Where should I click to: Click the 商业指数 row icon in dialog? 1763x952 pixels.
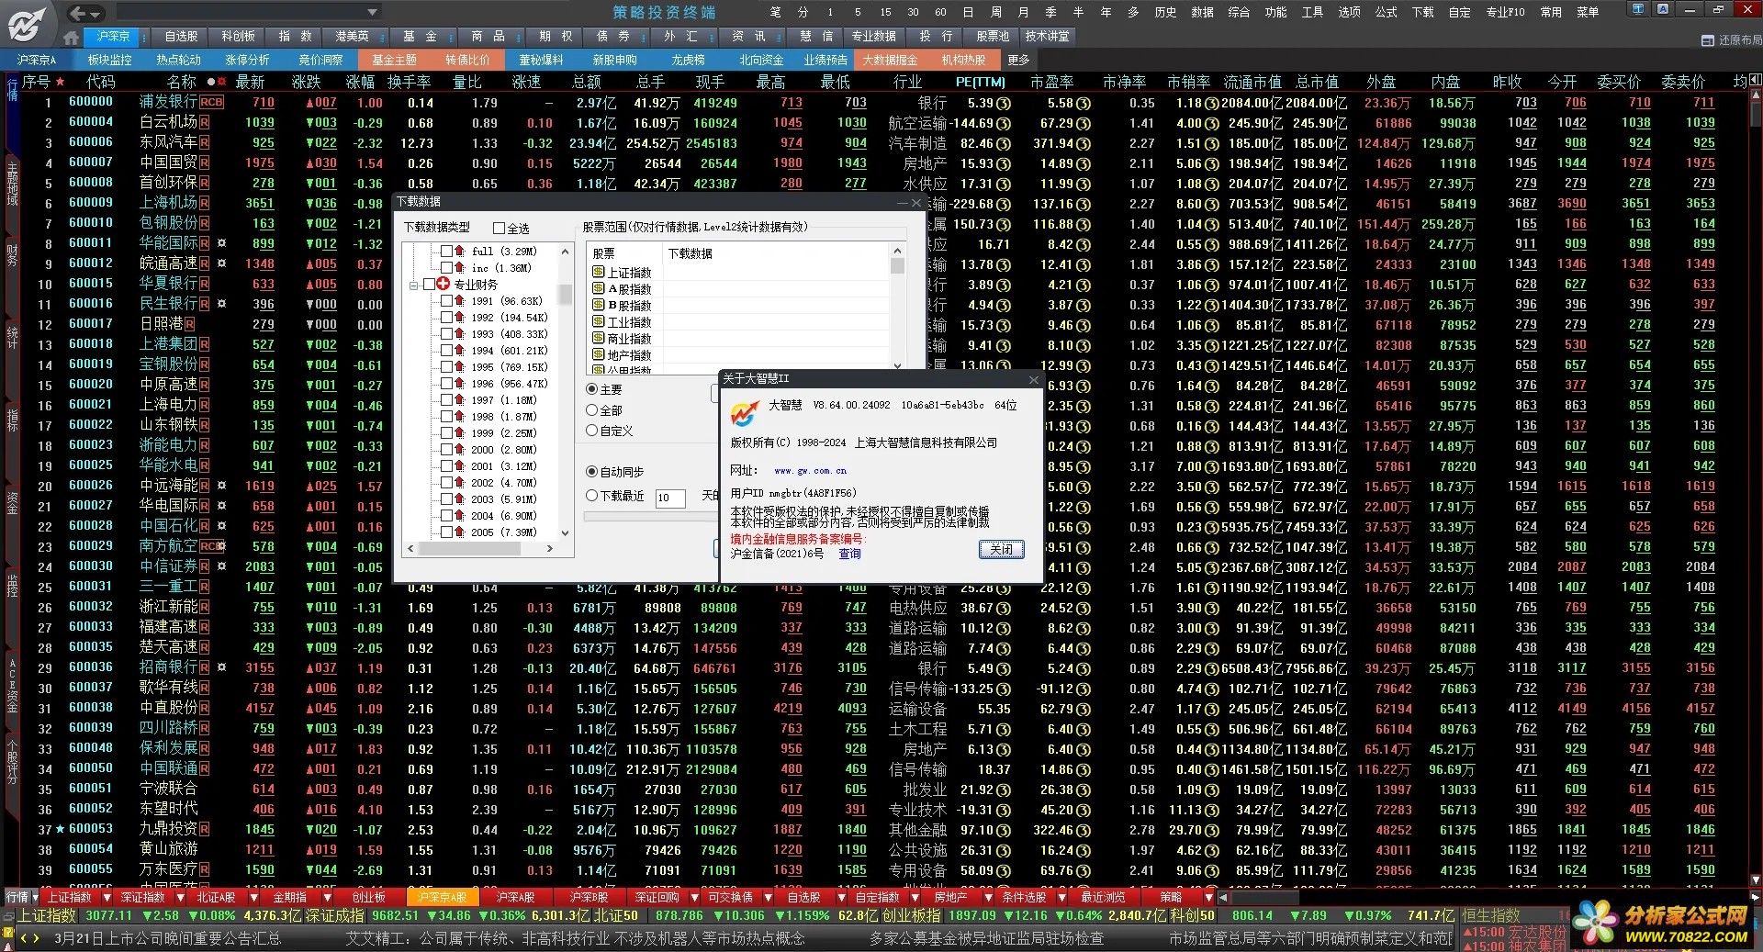598,339
